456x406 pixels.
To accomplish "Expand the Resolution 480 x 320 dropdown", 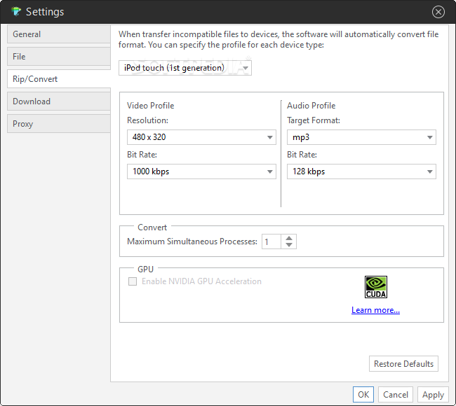I will (x=201, y=137).
